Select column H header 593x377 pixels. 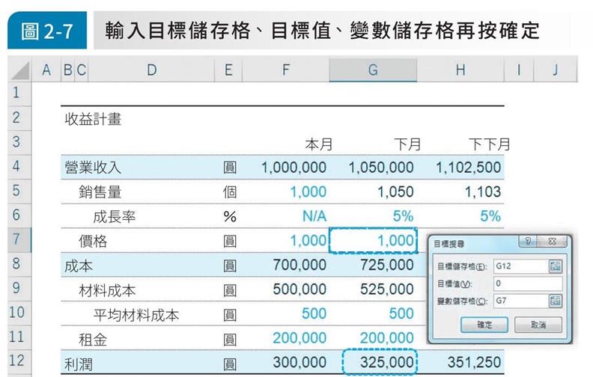click(x=460, y=70)
